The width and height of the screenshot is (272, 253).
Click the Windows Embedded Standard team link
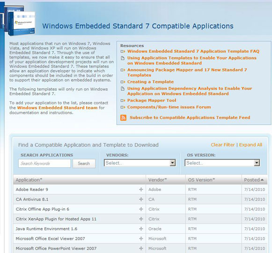coord(57,108)
